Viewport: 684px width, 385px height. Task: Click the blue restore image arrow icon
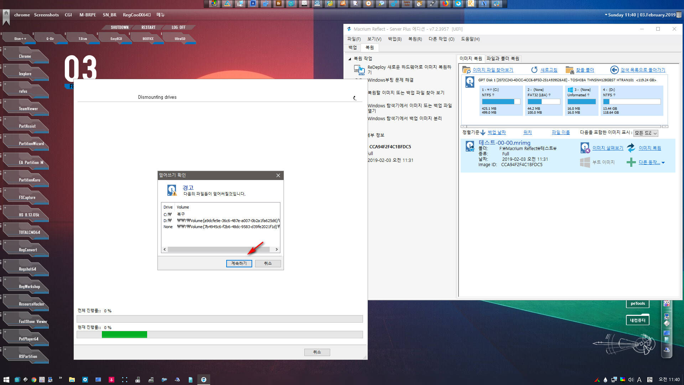click(x=631, y=148)
